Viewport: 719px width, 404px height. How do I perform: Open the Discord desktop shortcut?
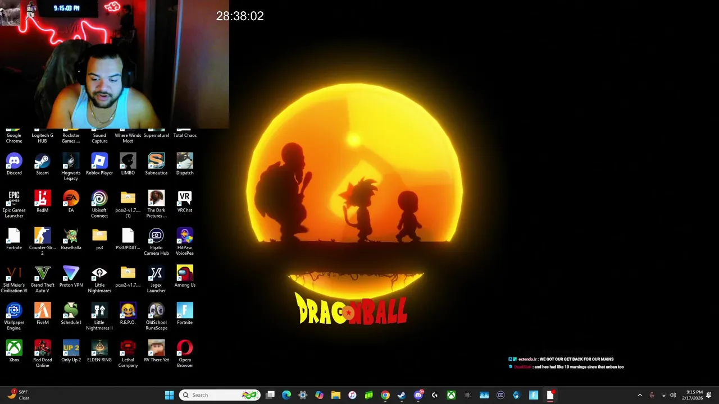coord(14,164)
